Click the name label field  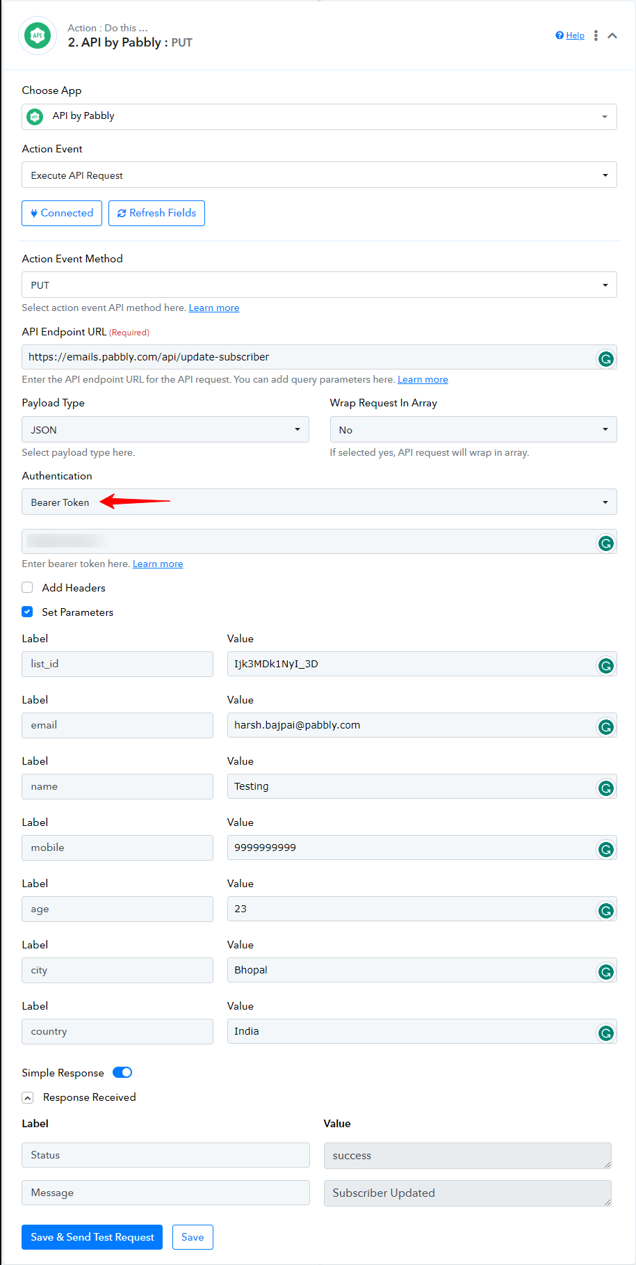point(117,786)
